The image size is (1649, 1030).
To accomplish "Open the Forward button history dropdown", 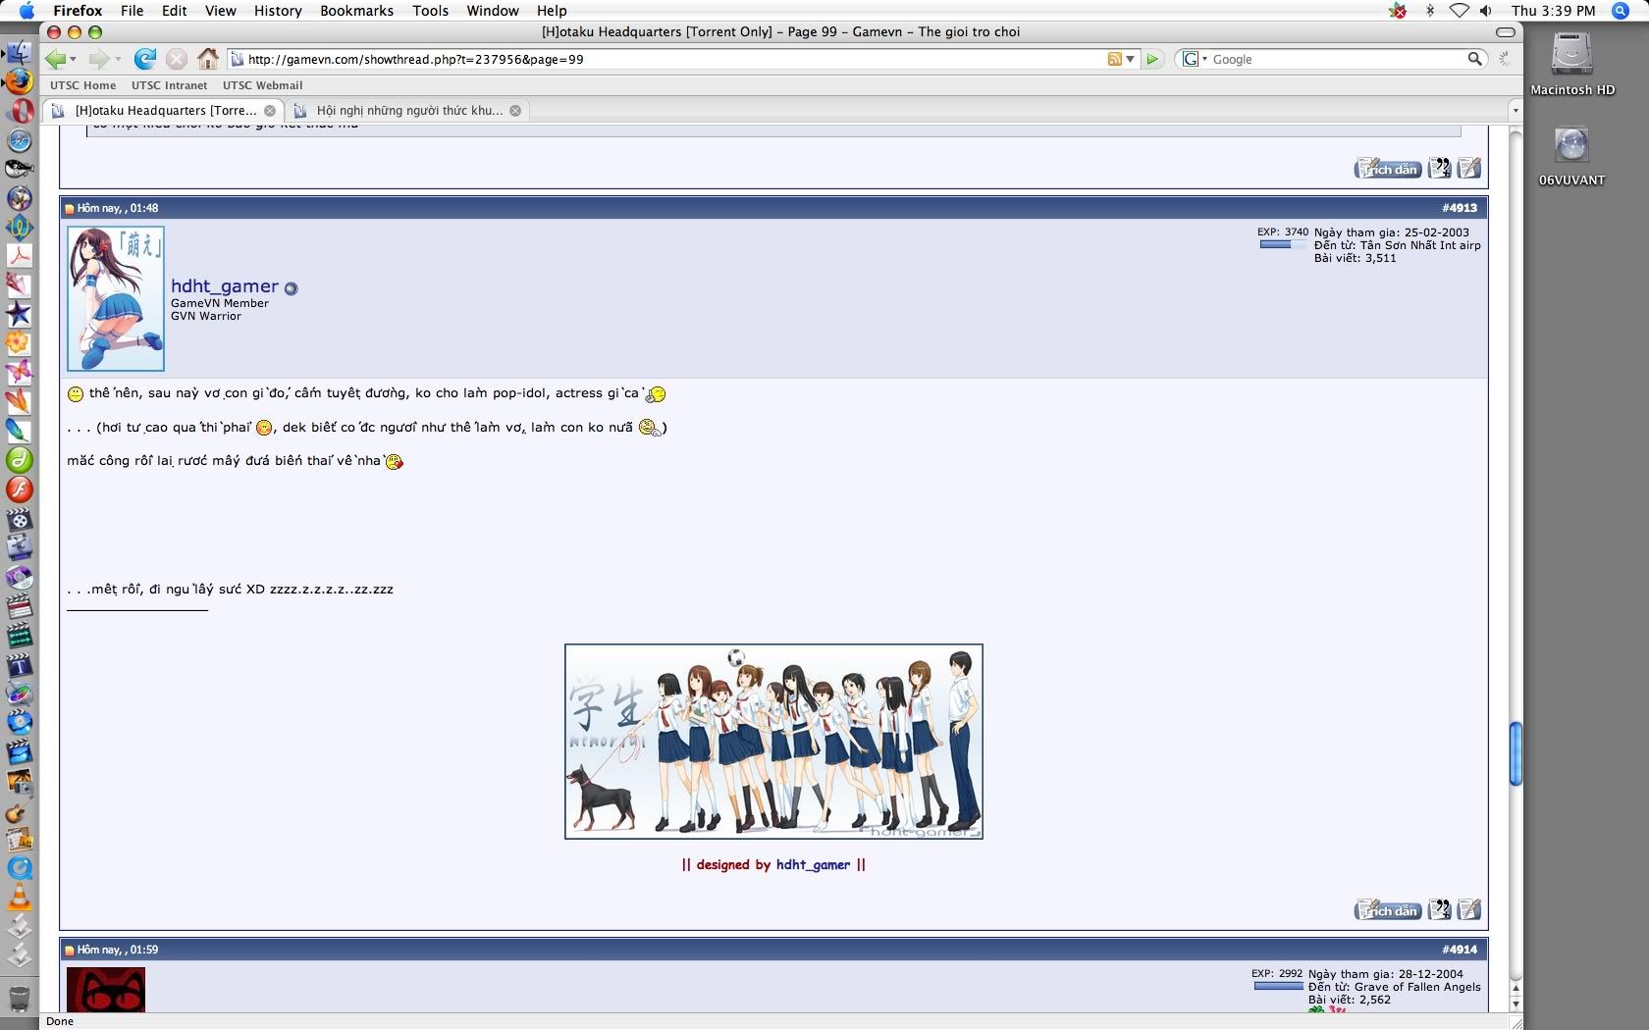I will (x=118, y=60).
